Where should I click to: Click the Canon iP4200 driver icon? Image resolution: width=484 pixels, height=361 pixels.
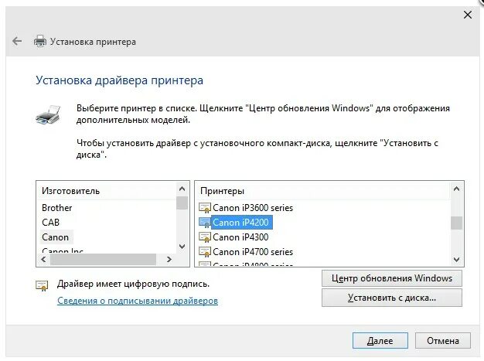tap(205, 223)
